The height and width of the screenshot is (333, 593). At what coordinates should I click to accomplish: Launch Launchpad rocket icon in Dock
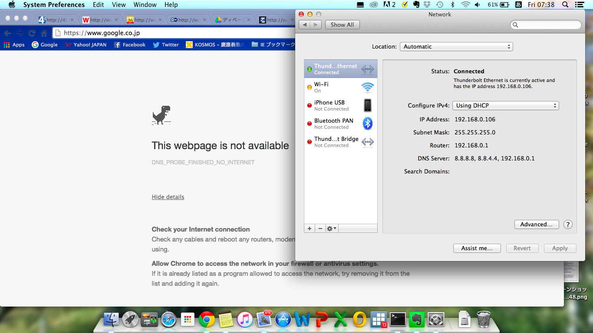click(130, 320)
